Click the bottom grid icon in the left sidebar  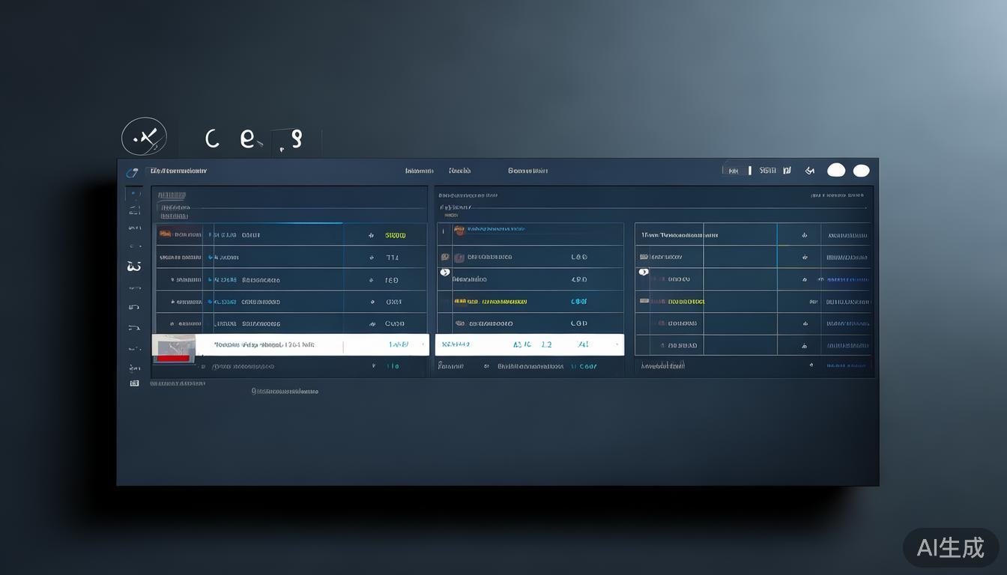point(134,383)
